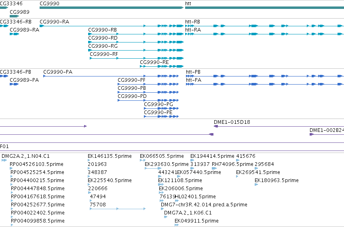
Task: Select transcript CG9990-RF
Action: tap(137, 58)
